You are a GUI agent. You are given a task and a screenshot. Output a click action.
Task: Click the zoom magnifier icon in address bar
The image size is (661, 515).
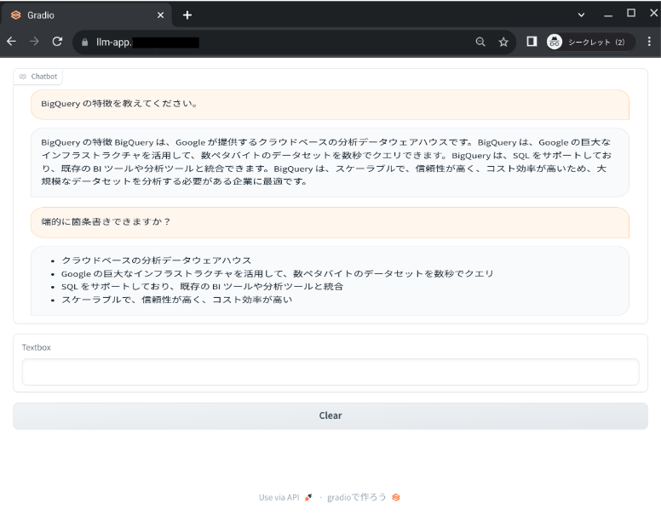pyautogui.click(x=480, y=42)
